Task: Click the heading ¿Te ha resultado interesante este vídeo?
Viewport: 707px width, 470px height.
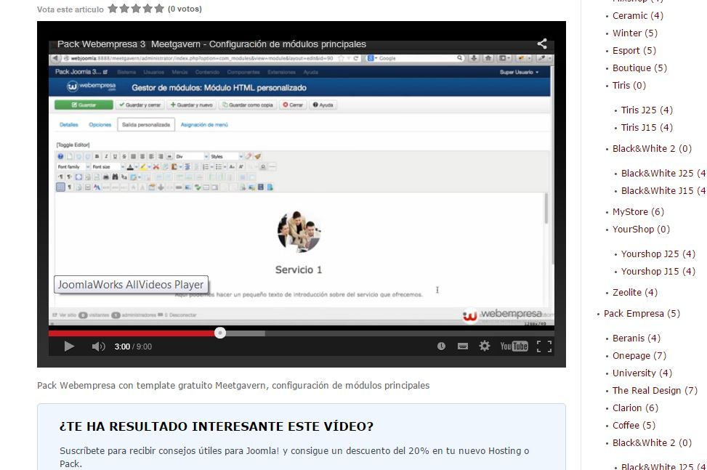Action: (x=217, y=426)
